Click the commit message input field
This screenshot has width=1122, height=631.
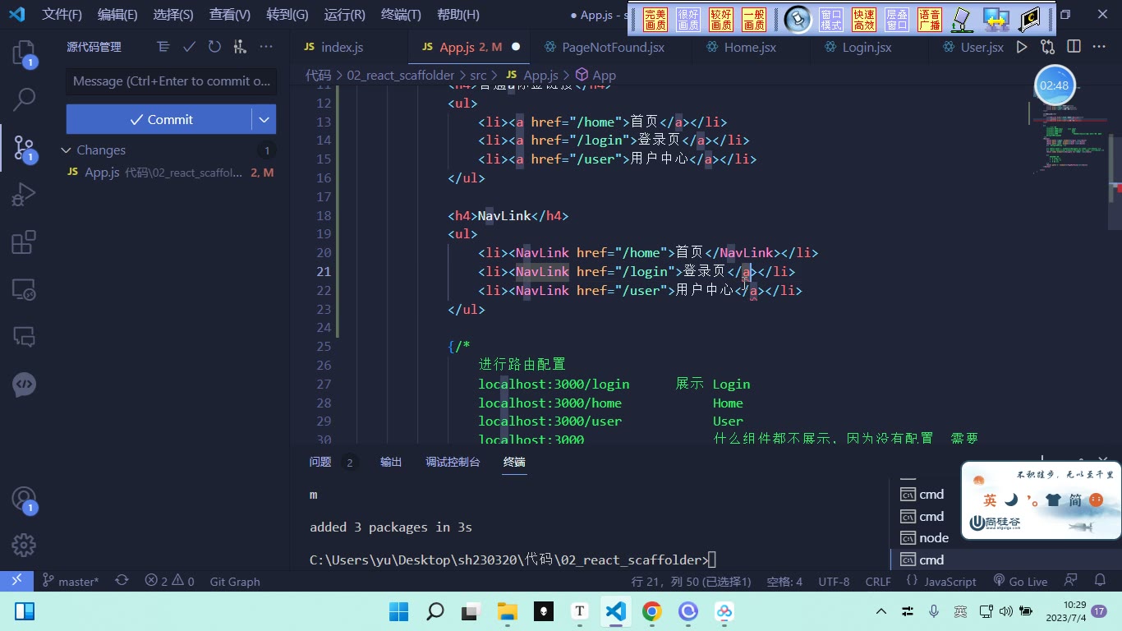171,81
